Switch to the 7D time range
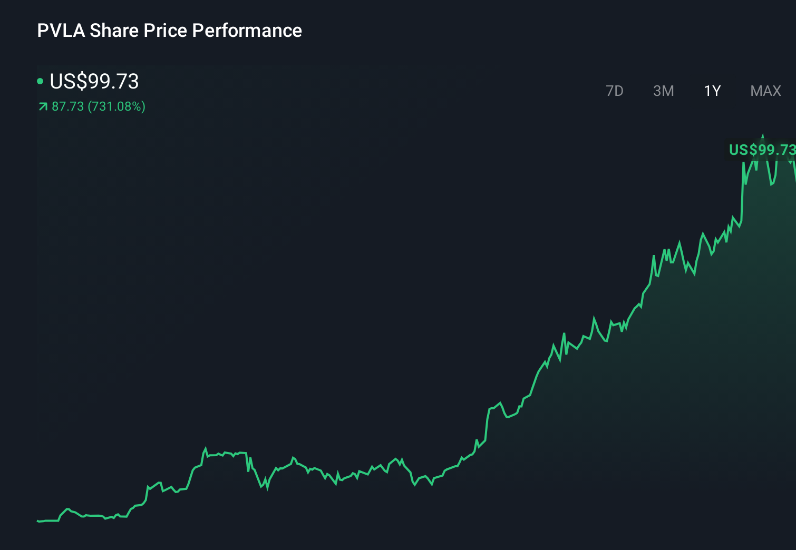This screenshot has height=550, width=796. [x=615, y=91]
